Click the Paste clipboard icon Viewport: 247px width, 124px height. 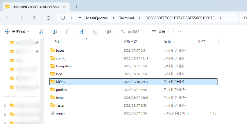tap(68, 32)
